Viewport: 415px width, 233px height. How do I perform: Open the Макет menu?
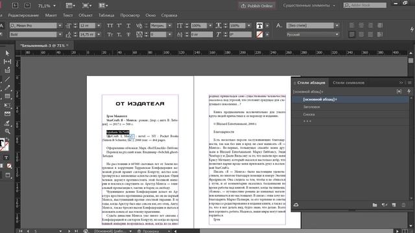point(51,16)
